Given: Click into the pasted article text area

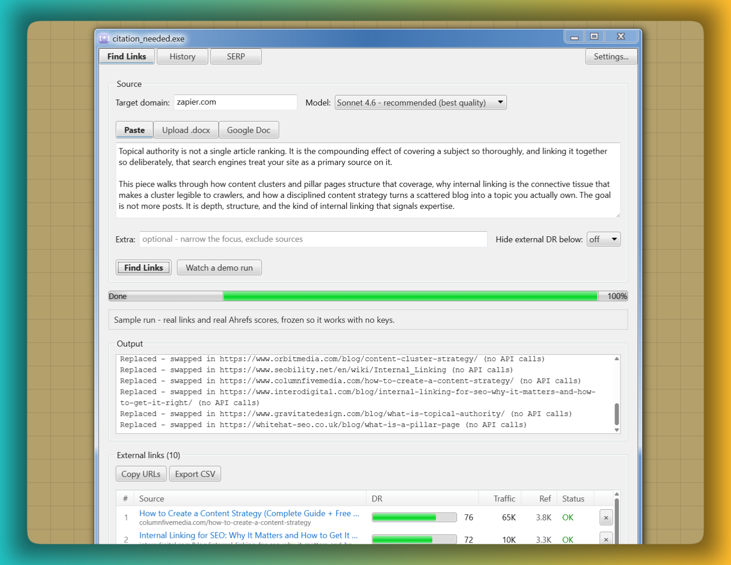Looking at the screenshot, I should [368, 180].
